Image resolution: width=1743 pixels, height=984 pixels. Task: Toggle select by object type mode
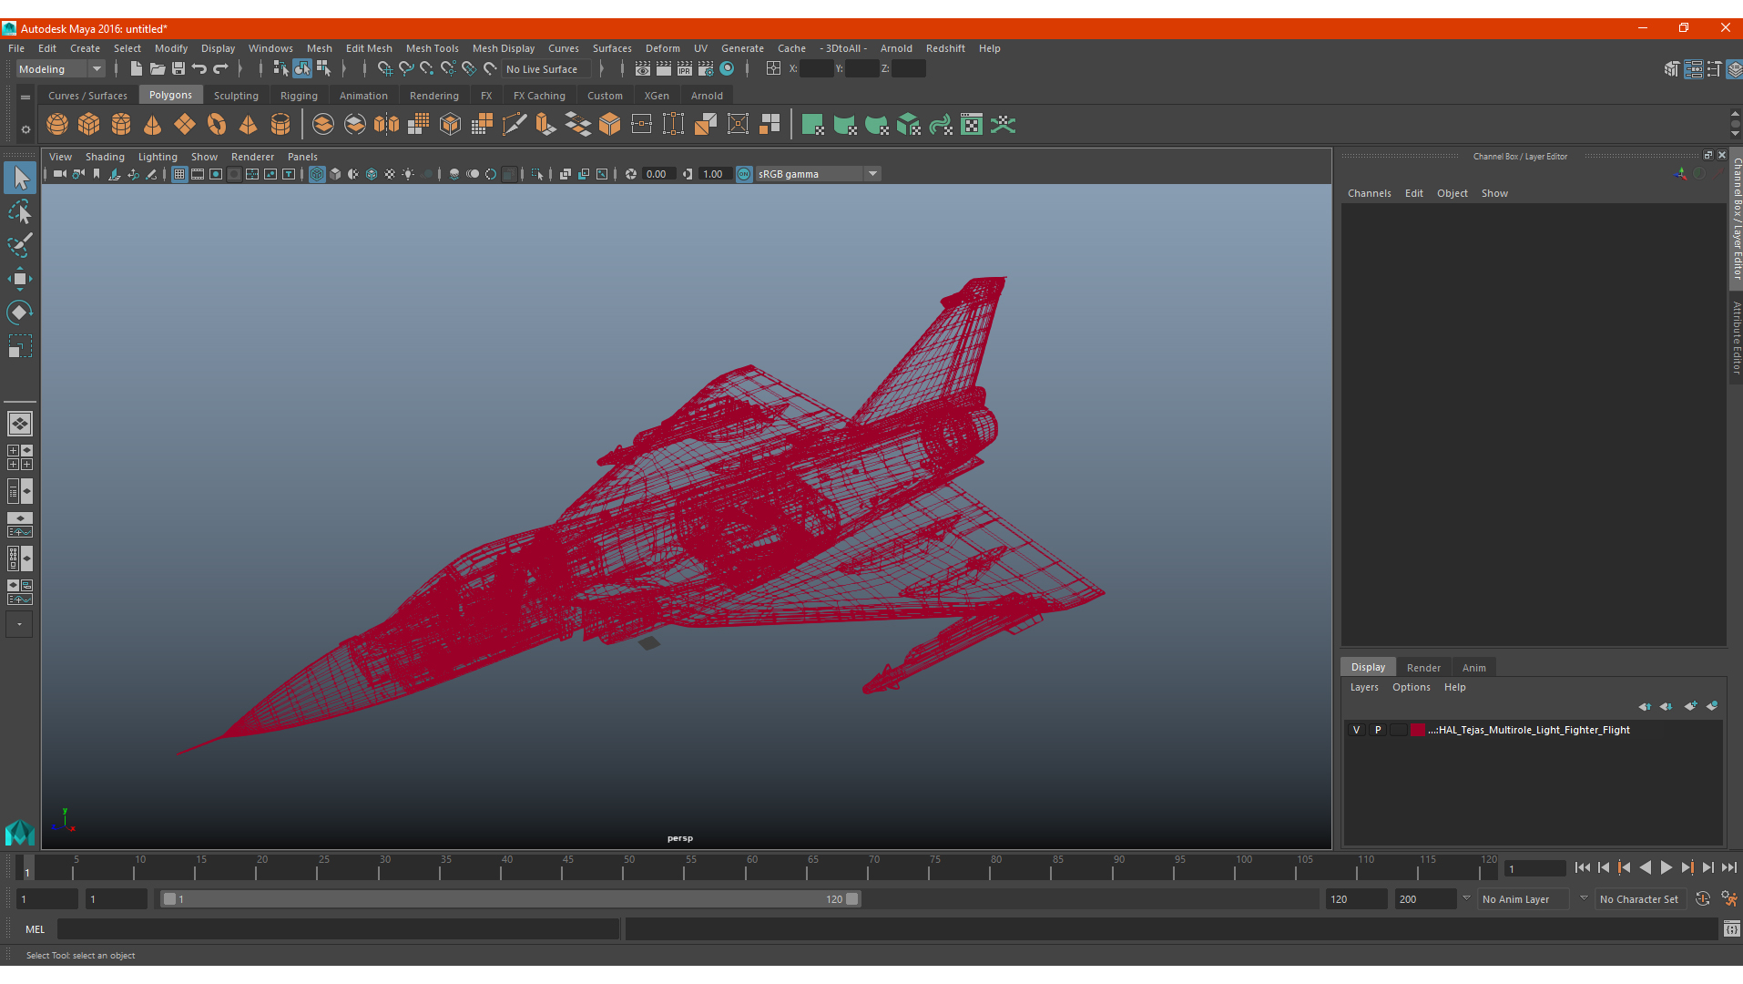[302, 68]
